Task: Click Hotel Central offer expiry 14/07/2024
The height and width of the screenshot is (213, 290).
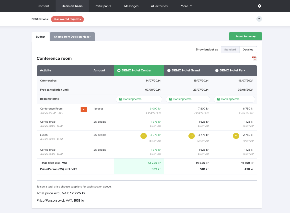Action: pyautogui.click(x=153, y=81)
